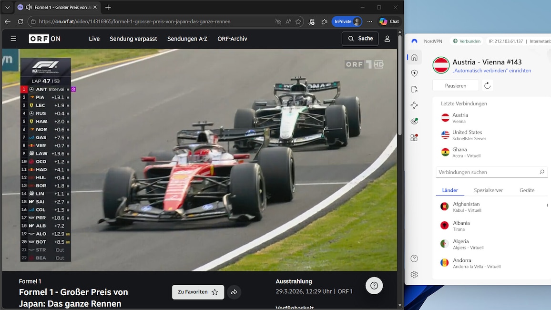The height and width of the screenshot is (310, 551).
Task: Open the browser favorites list icon
Action: (x=324, y=21)
